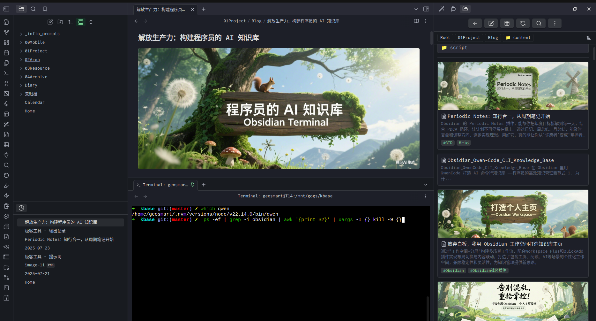
Task: Open the bookmarks icon in left sidebar tabs
Action: coord(45,9)
